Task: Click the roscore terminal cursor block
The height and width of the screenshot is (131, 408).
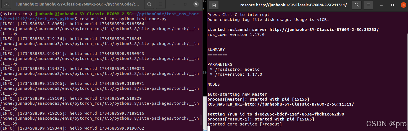Action: click(x=209, y=129)
